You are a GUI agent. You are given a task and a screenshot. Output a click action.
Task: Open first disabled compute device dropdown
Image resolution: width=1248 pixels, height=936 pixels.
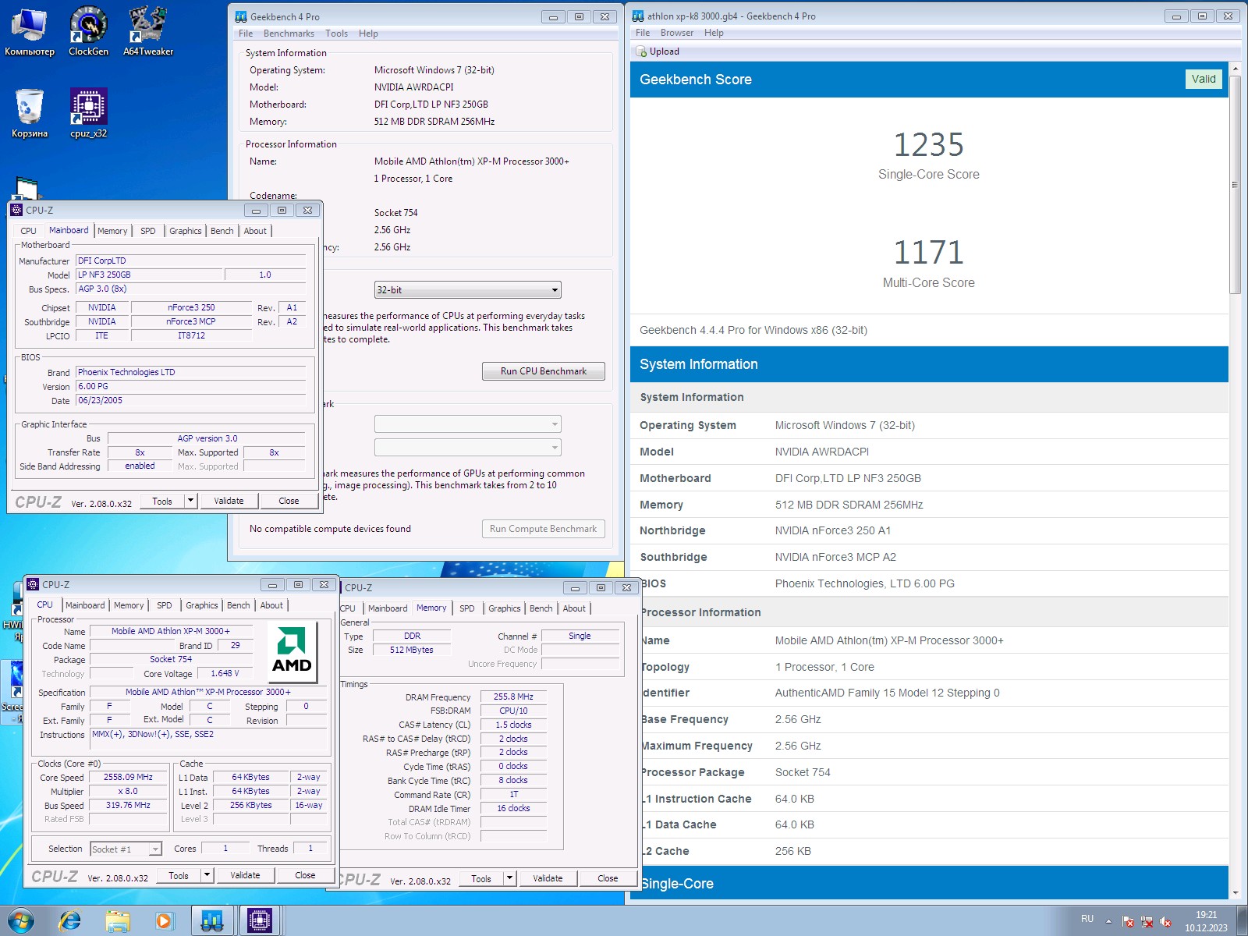tap(468, 424)
